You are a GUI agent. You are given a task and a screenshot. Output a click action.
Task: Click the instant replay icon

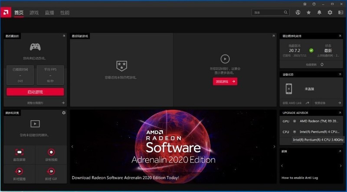20,171
